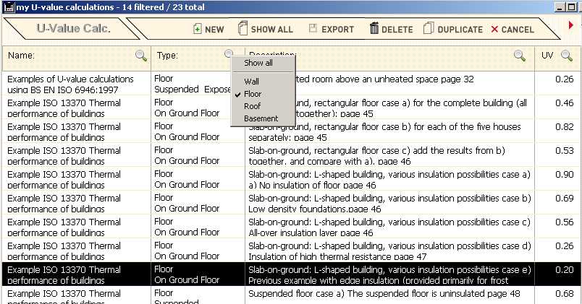Minimize the U-value calculations window
582x304 pixels.
tap(560, 7)
